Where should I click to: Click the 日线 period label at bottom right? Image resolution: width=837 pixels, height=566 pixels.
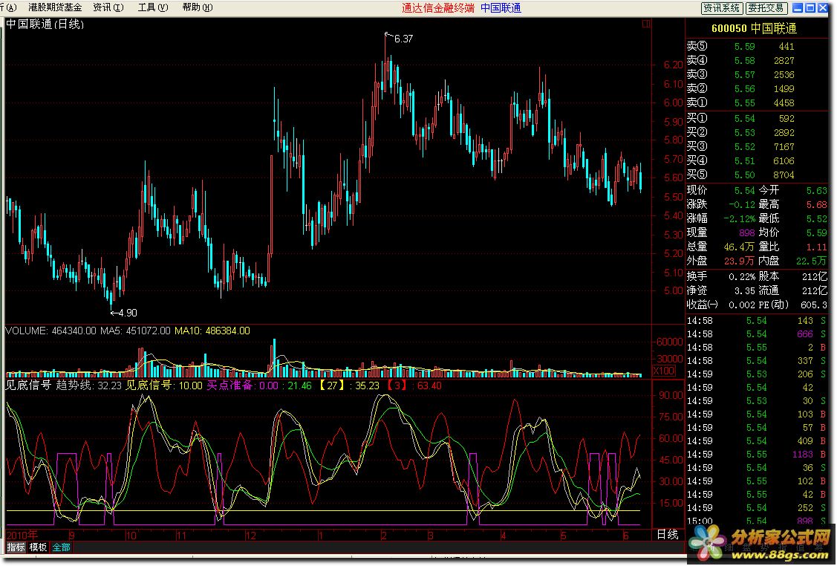(667, 534)
